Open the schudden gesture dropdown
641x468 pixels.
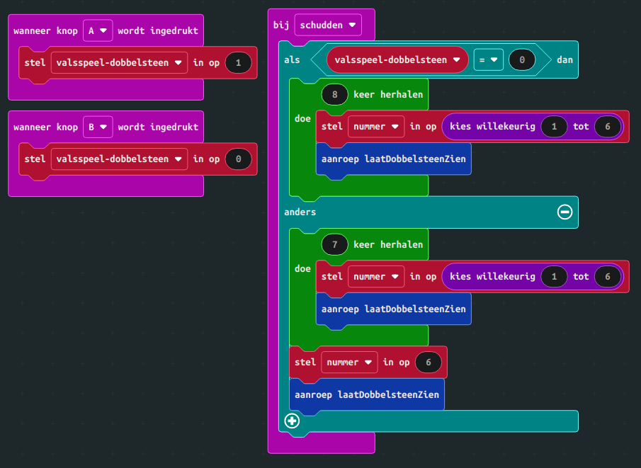point(328,25)
